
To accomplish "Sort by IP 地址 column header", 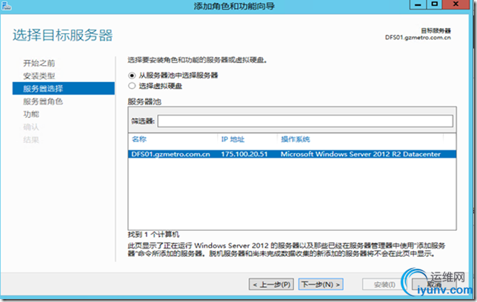I will click(233, 139).
